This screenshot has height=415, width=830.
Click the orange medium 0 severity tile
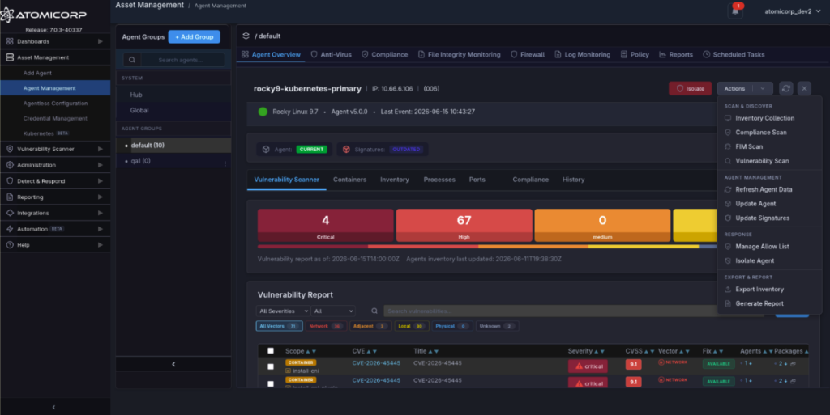click(602, 226)
